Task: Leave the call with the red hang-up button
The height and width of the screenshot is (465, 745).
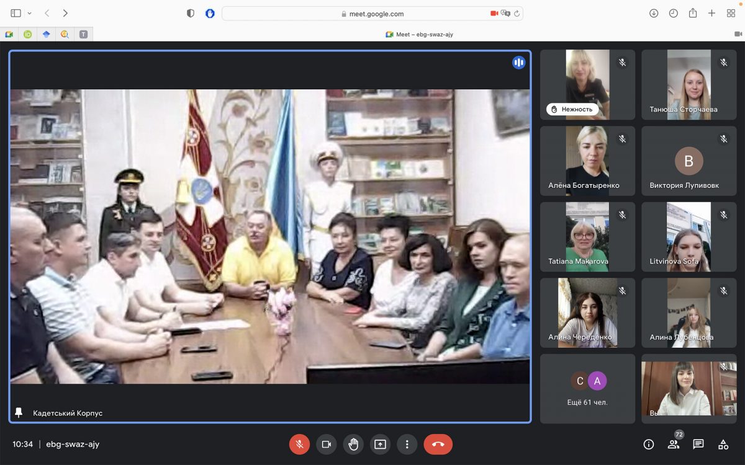Action: [x=438, y=444]
